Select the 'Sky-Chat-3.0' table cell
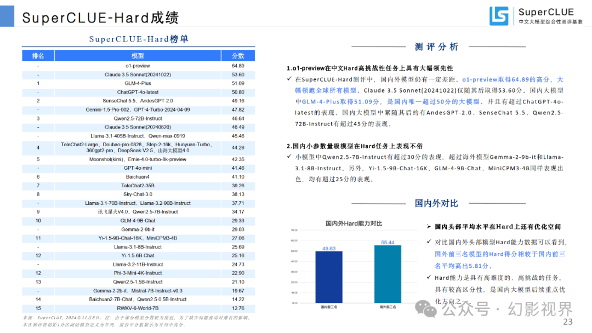592x333 pixels. click(138, 194)
